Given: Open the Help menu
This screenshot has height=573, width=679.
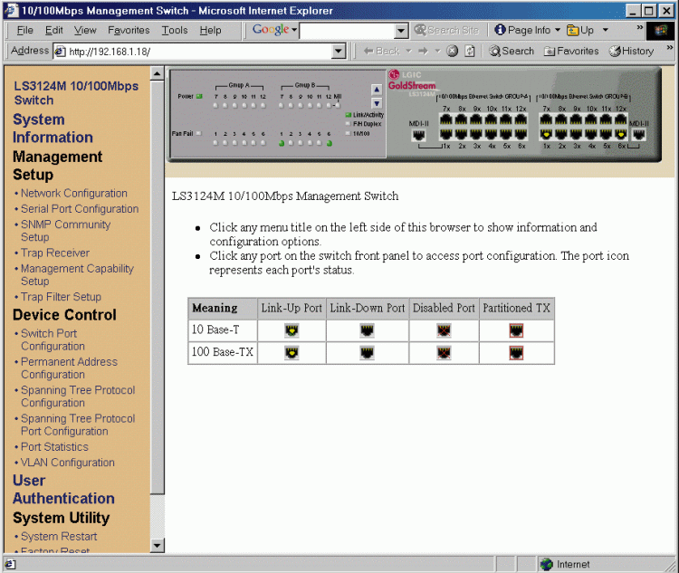Looking at the screenshot, I should point(210,30).
